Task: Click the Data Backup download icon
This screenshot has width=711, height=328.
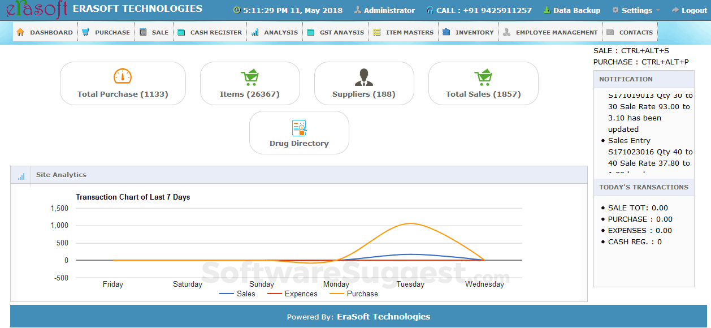Action: (547, 10)
